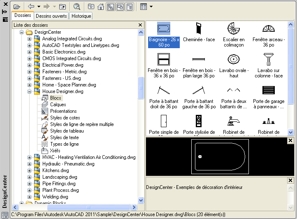Select the Escalier en colimaçon block
The image size is (297, 219).
[x=233, y=35]
